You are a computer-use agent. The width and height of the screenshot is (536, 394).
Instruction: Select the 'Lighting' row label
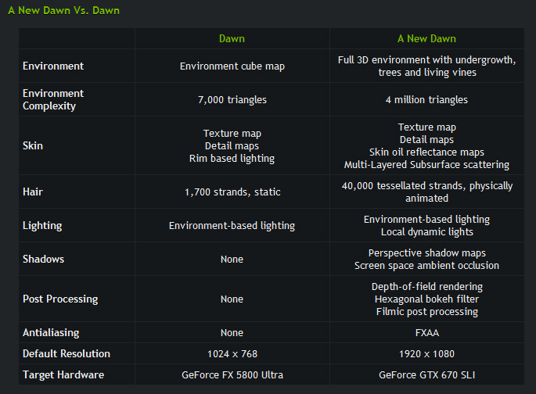pos(42,226)
